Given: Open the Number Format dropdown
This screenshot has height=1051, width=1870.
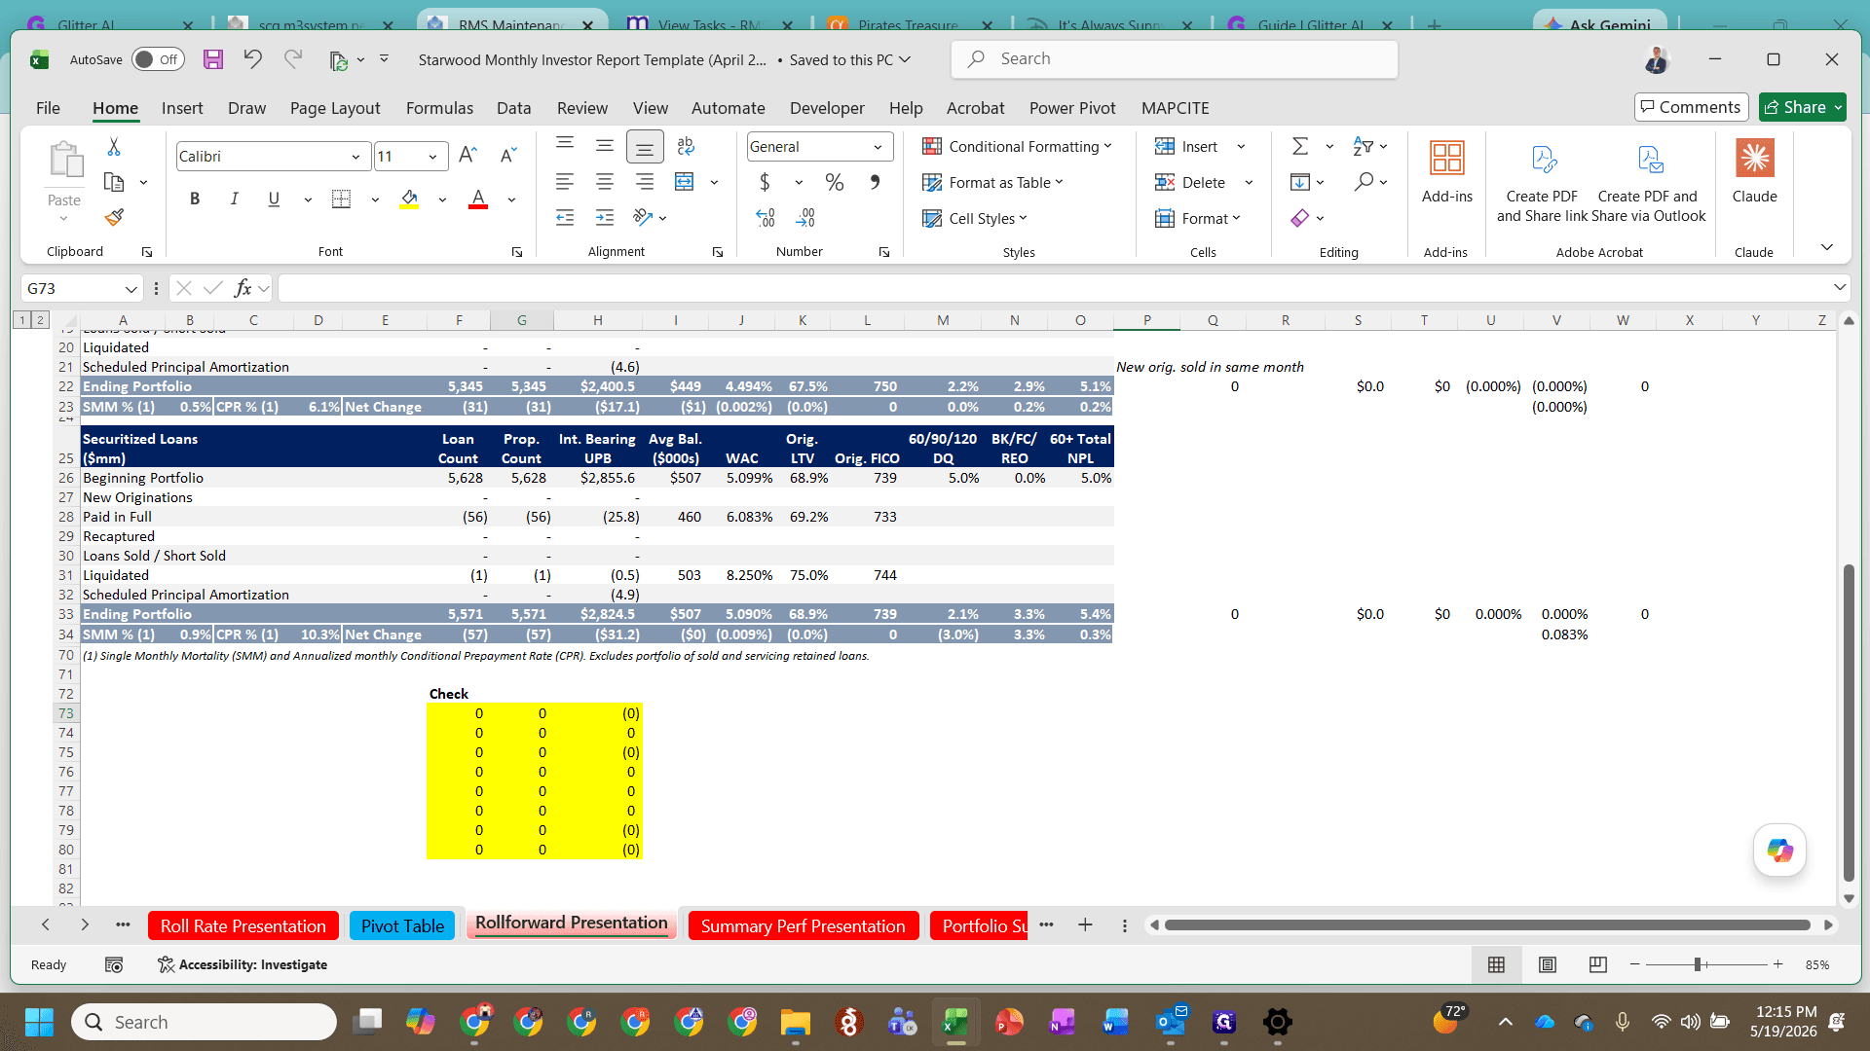Looking at the screenshot, I should 878,147.
